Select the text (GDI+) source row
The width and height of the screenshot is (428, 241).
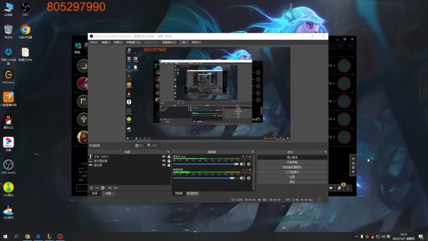[129, 156]
